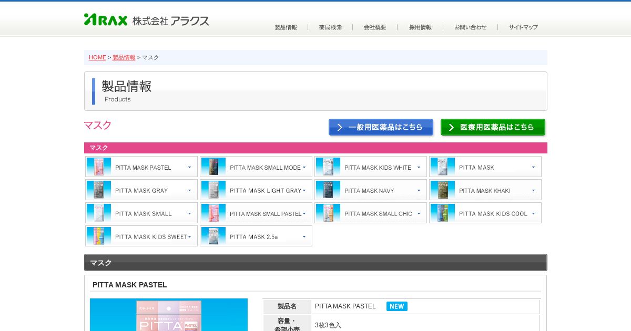Image resolution: width=631 pixels, height=331 pixels.
Task: Open PITTA MASK LIGHT GRAY thumbnail icon
Action: coord(213,190)
